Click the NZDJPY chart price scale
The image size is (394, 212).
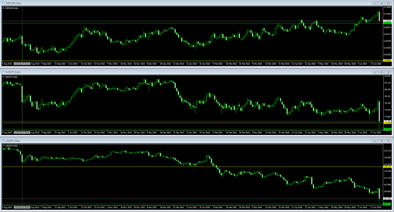387,102
